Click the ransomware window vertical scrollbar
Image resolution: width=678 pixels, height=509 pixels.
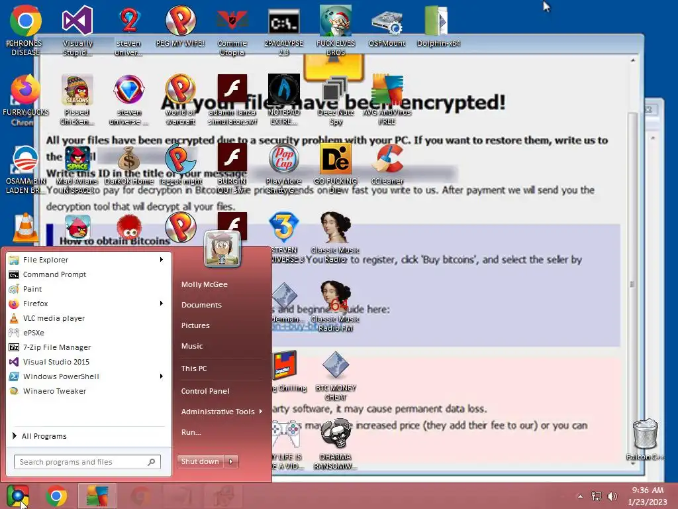click(x=632, y=284)
